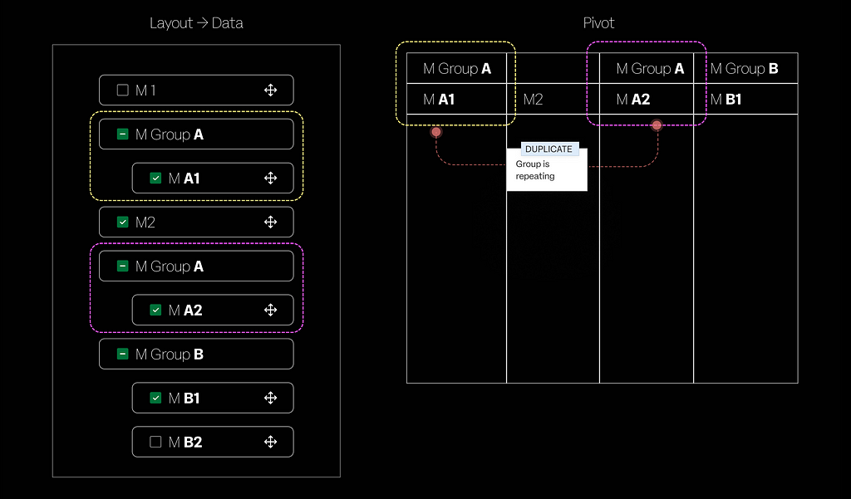The width and height of the screenshot is (851, 499).
Task: Check the M B2 checkbox
Action: pos(155,442)
